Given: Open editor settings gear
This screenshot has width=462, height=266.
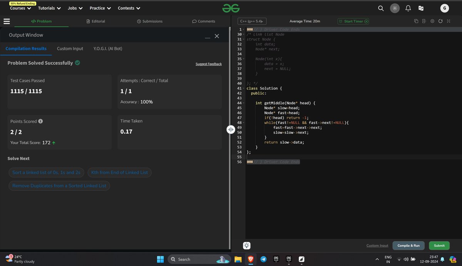Looking at the screenshot, I should (x=432, y=21).
